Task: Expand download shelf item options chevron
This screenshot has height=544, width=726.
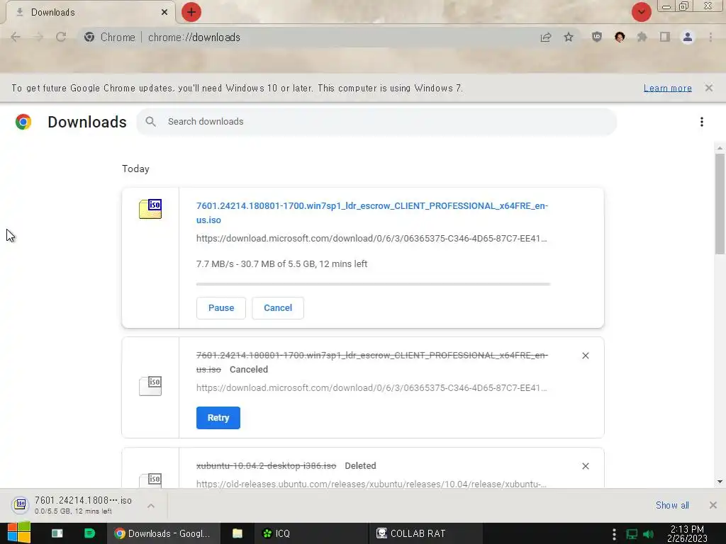Action: pyautogui.click(x=151, y=506)
